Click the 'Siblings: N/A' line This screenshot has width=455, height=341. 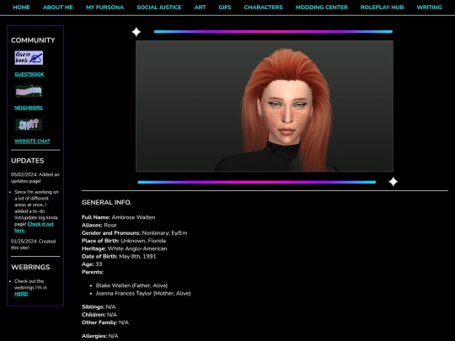[x=99, y=306]
